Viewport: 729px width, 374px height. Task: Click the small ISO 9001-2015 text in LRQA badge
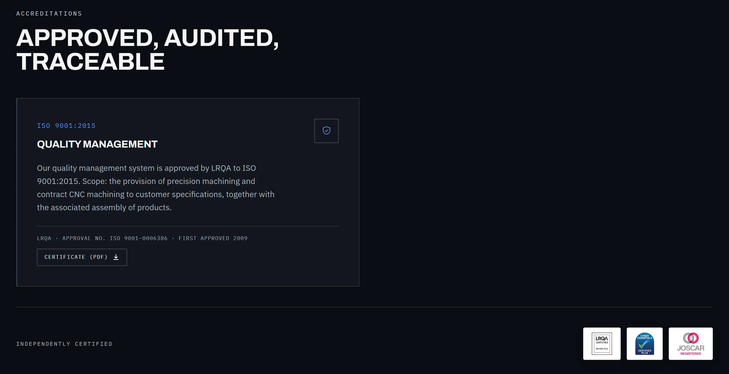(602, 349)
